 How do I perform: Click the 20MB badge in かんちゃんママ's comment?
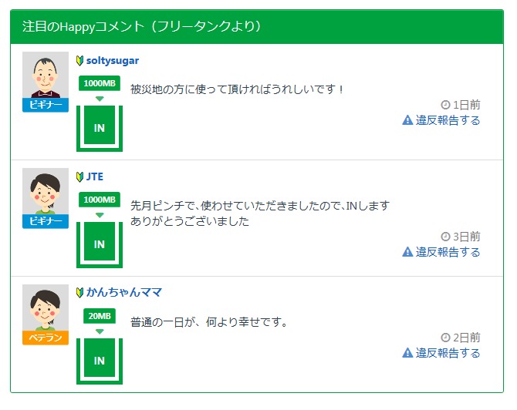click(x=100, y=316)
